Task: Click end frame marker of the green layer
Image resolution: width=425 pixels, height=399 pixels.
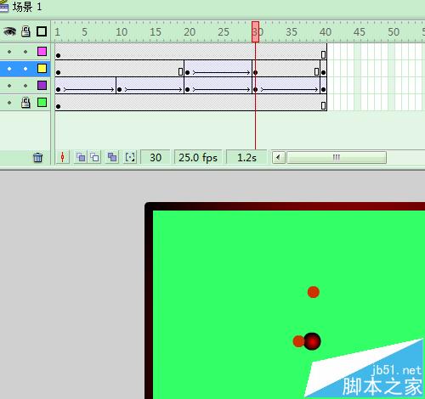Action: [x=323, y=105]
